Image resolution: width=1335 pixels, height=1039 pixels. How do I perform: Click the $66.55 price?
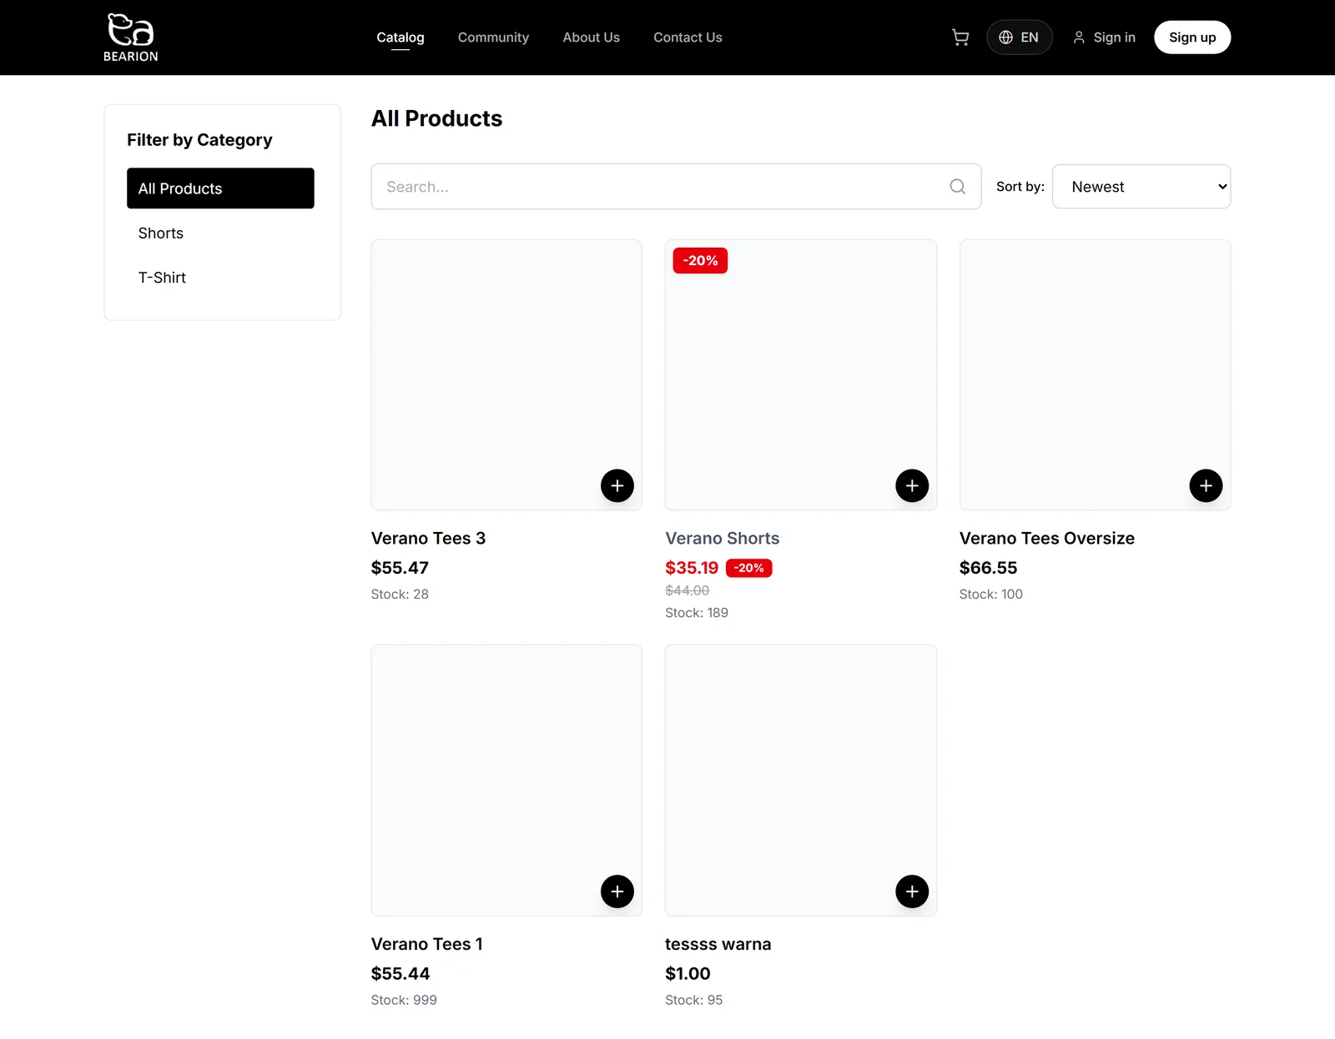(x=988, y=568)
